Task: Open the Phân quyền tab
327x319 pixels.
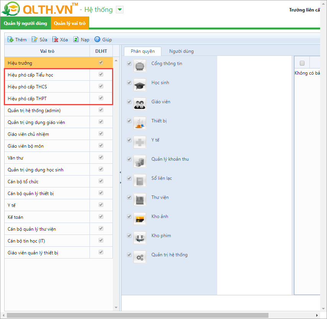Action: 143,51
